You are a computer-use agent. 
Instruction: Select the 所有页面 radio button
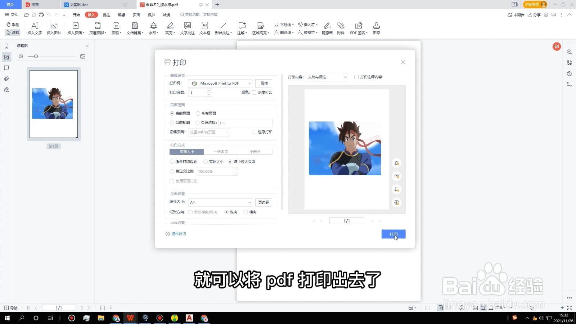[x=198, y=113]
